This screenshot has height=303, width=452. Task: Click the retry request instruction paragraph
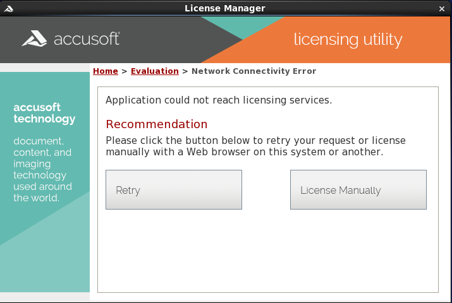tap(255, 146)
